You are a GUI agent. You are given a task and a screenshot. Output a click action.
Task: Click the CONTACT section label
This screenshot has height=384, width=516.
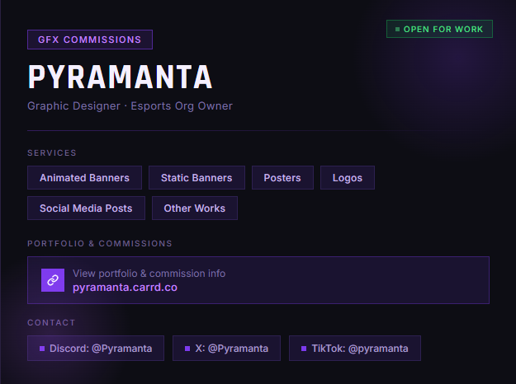[51, 322]
